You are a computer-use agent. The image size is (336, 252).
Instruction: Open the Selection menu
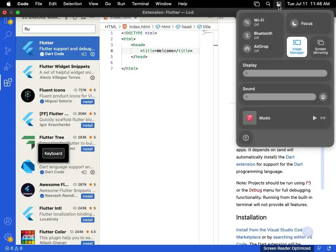tap(73, 4)
